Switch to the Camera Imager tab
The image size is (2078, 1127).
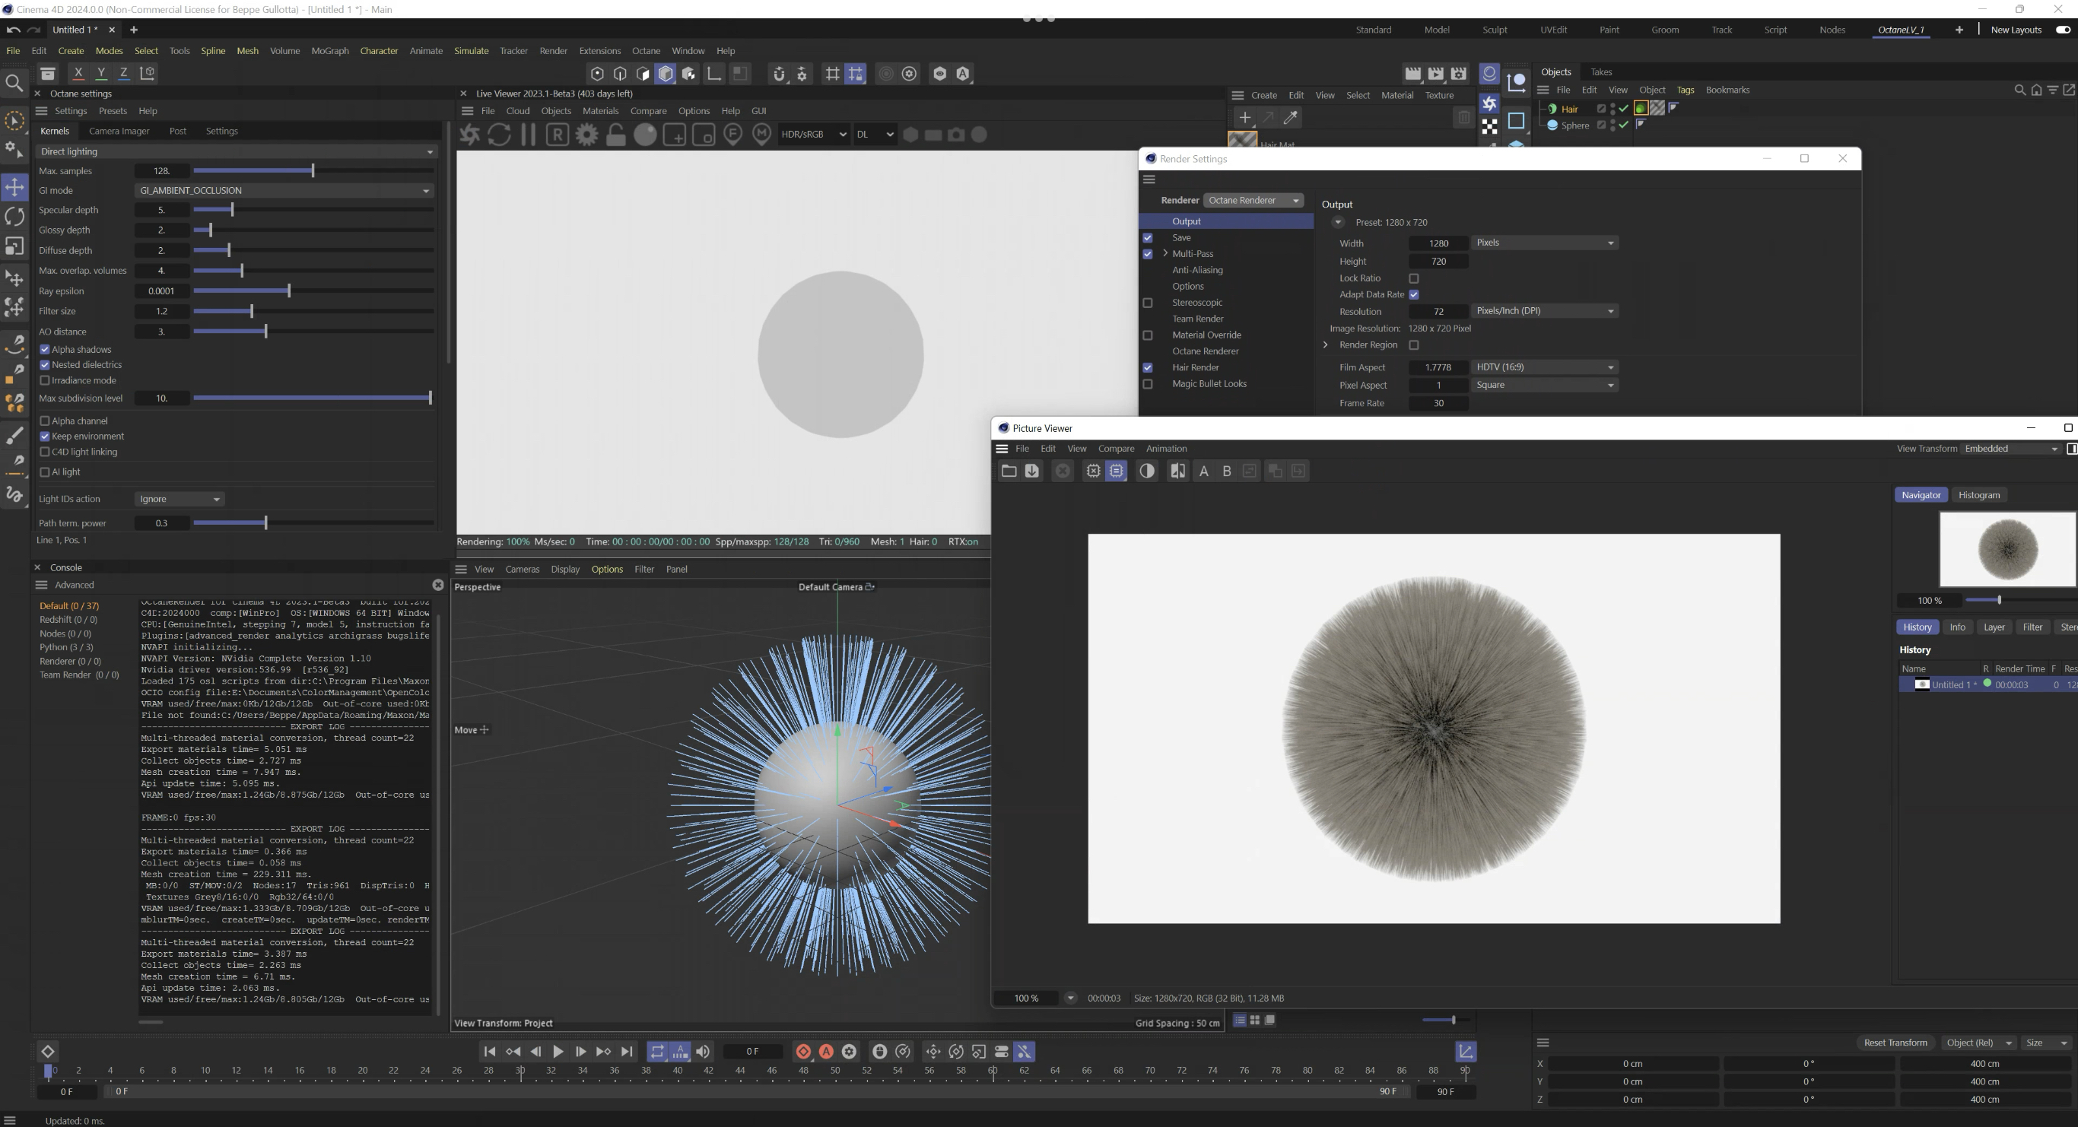119,131
